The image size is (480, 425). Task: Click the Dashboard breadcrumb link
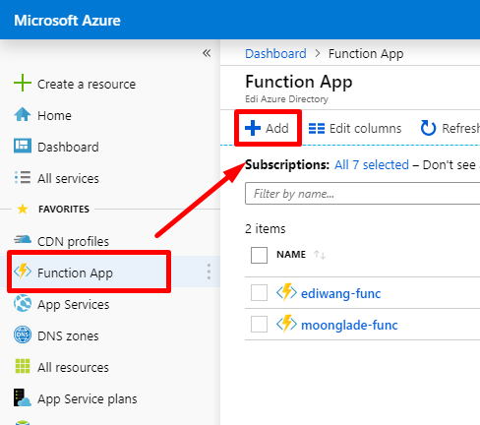275,53
